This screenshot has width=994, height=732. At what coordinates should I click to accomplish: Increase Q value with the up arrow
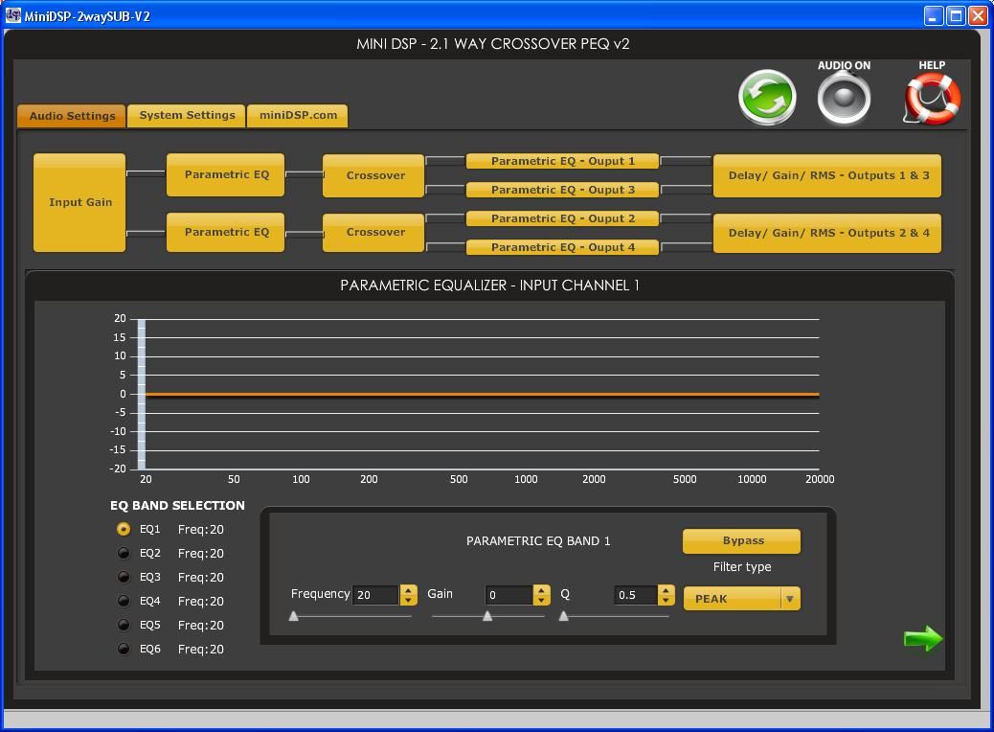point(666,590)
